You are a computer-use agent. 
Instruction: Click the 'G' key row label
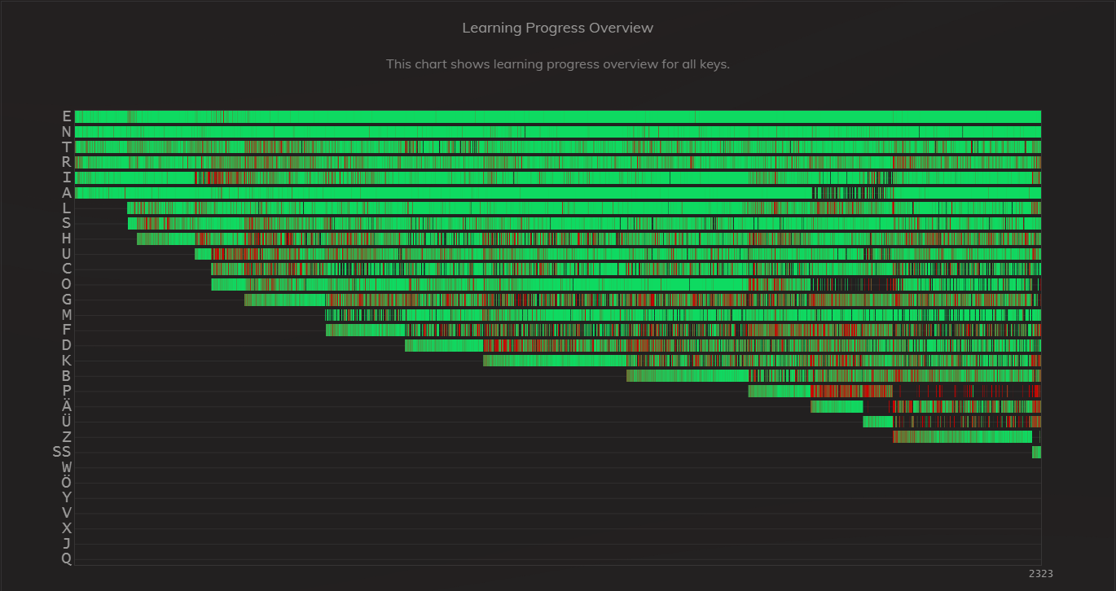pyautogui.click(x=66, y=300)
